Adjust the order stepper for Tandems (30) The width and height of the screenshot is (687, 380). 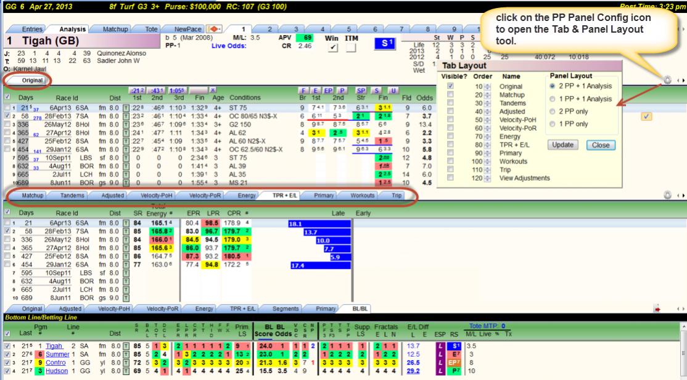coord(487,104)
